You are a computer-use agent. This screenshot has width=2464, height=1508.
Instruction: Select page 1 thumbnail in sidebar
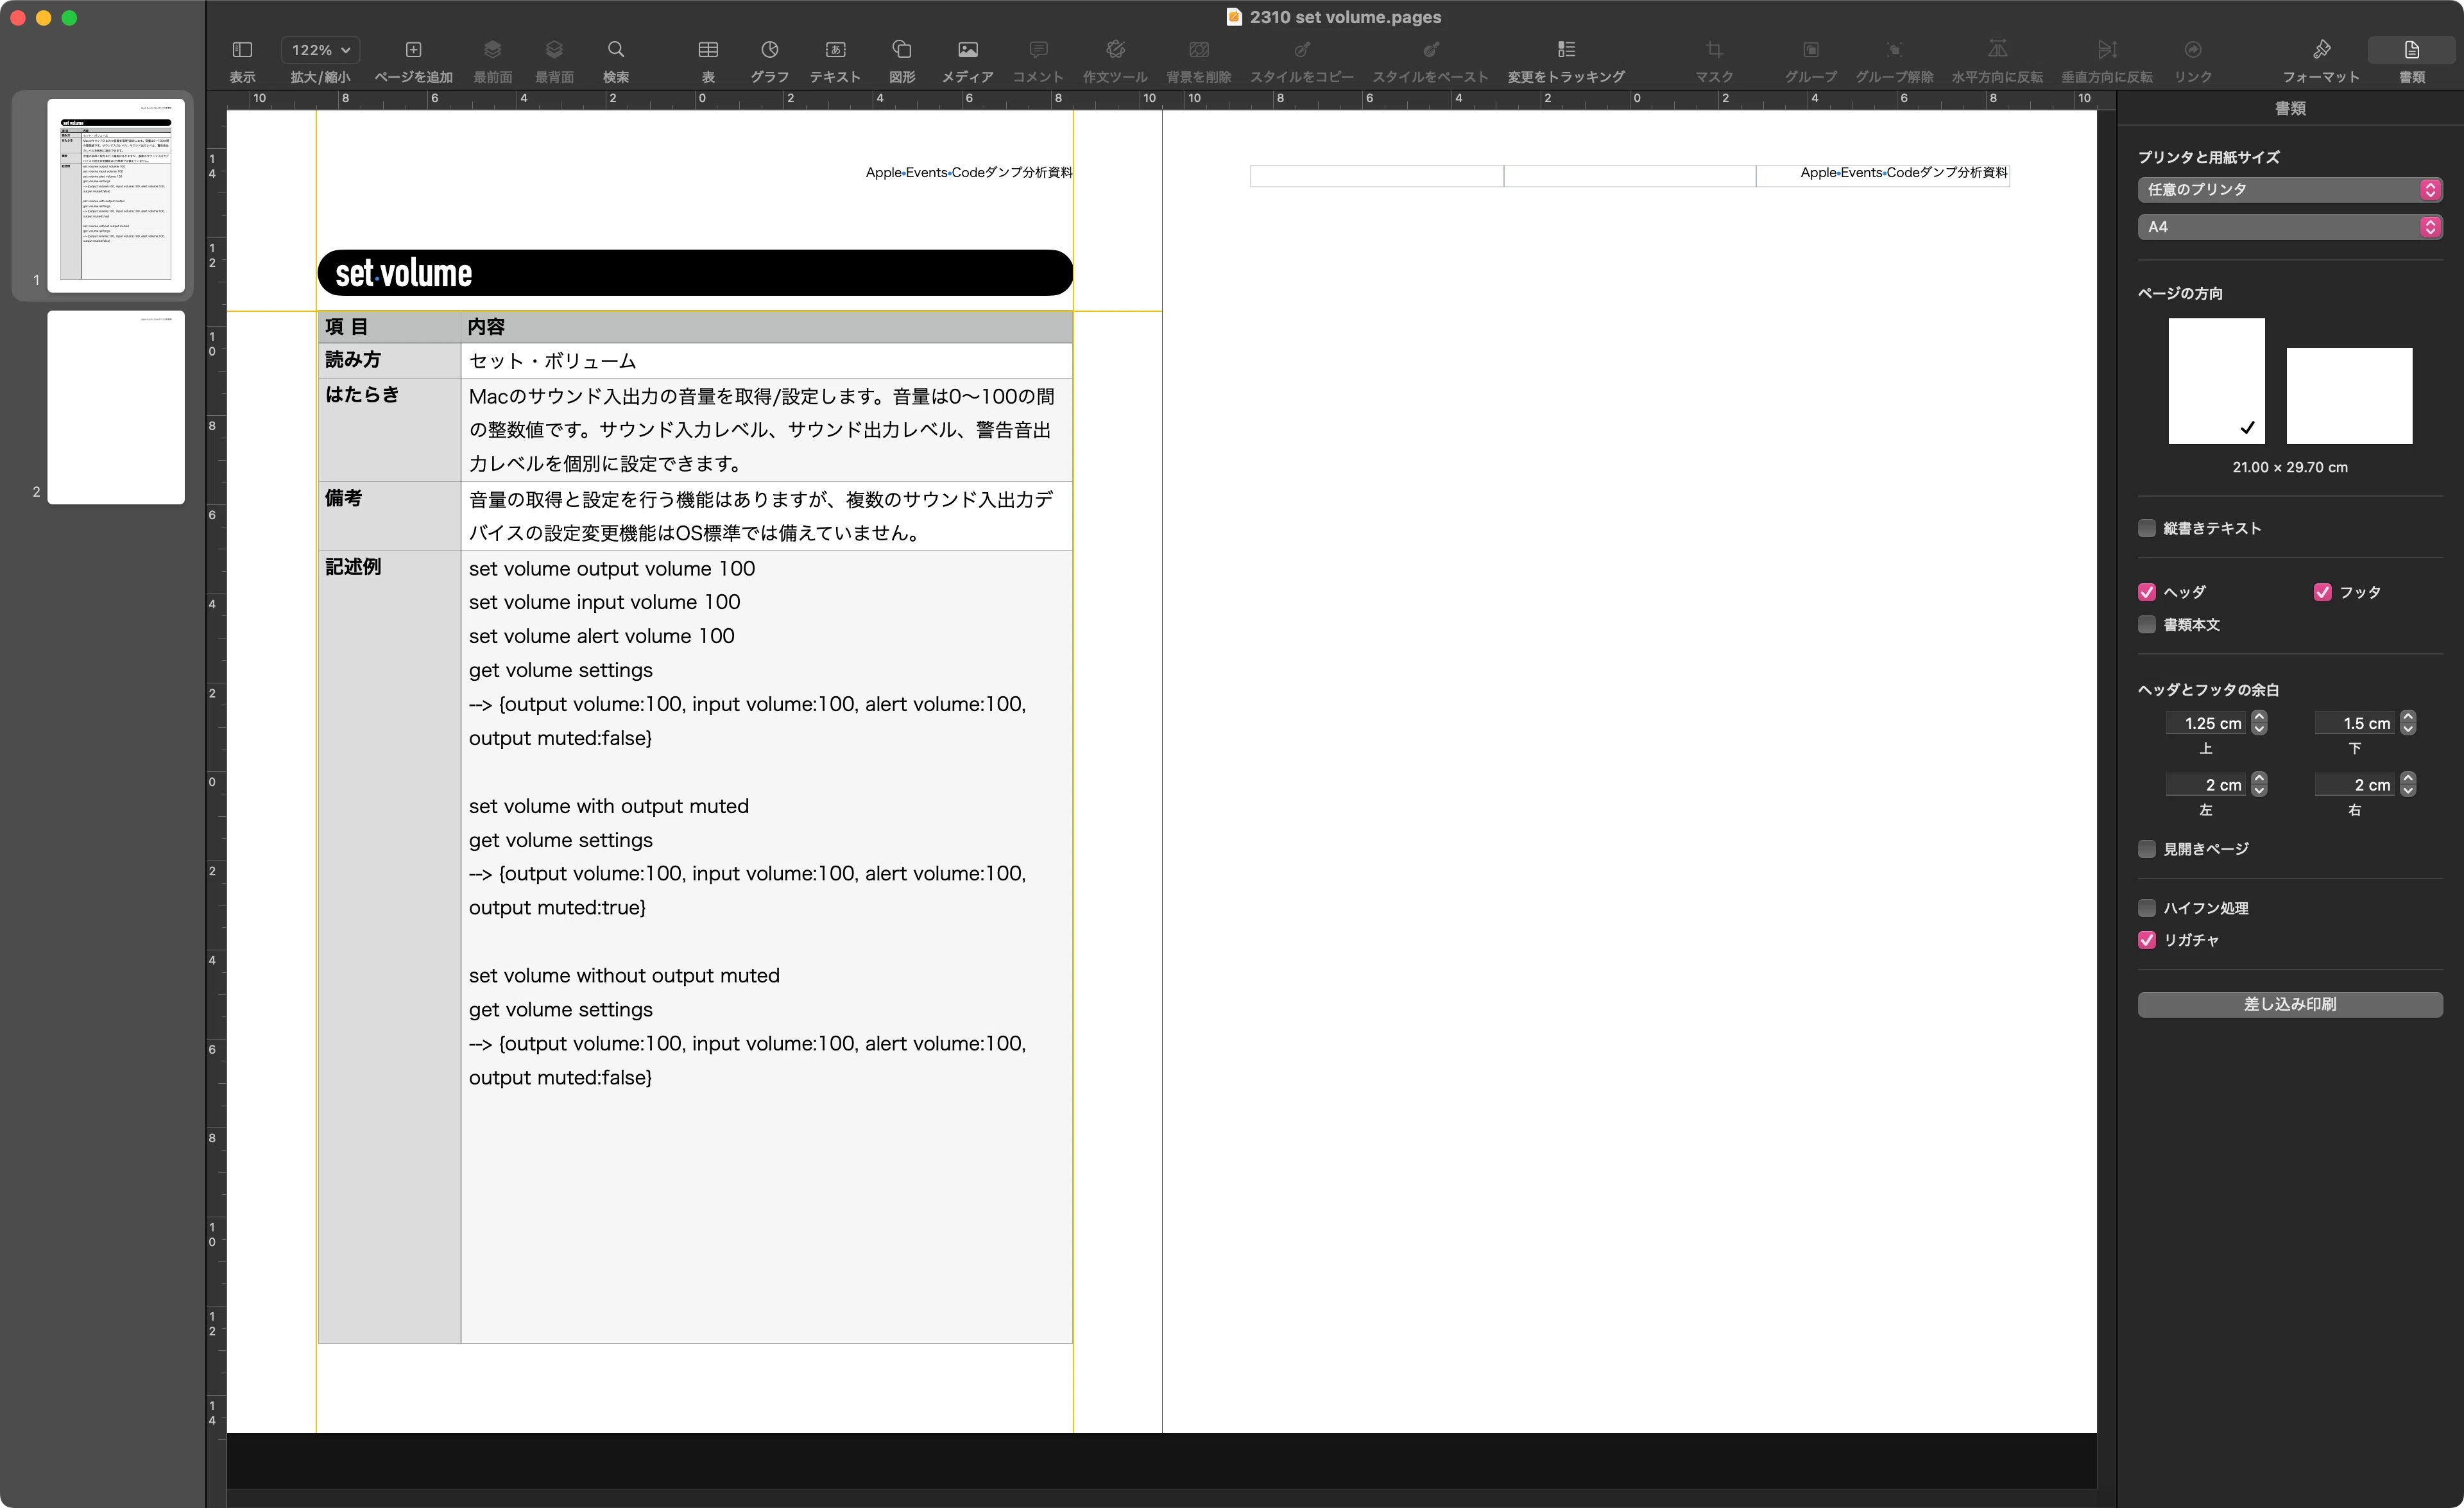(x=116, y=196)
